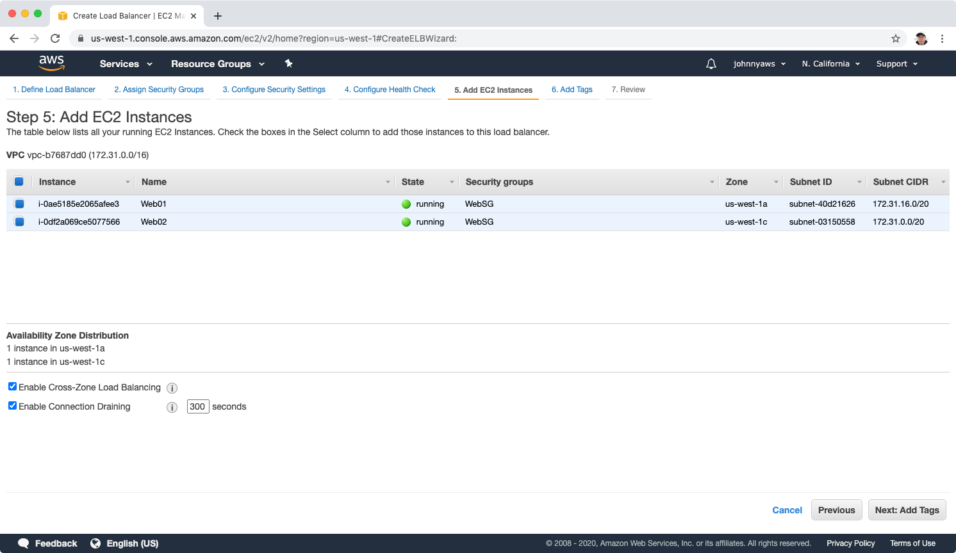Click English (US) language selector
Screen dimensions: 956x553
click(x=133, y=543)
